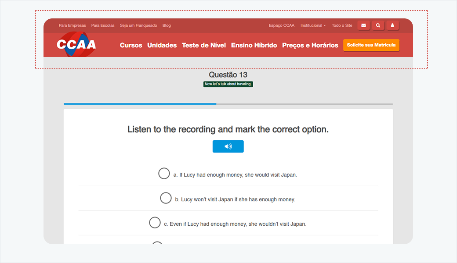457x263 pixels.
Task: Visit the Blog link
Action: [167, 25]
